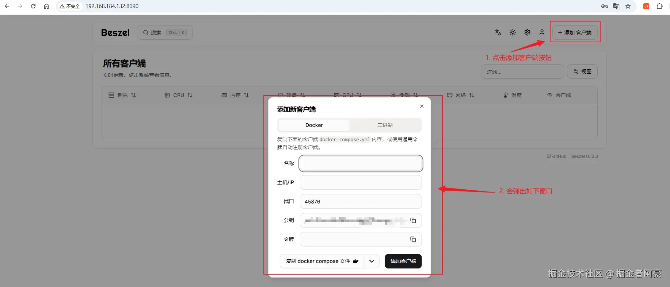
Task: Expand the copy options chevron dropdown
Action: point(372,261)
